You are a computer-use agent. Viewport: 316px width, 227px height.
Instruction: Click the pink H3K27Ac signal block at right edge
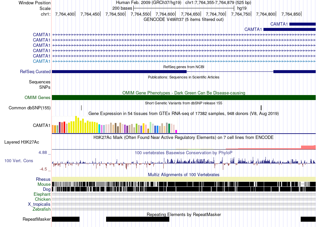[308, 147]
